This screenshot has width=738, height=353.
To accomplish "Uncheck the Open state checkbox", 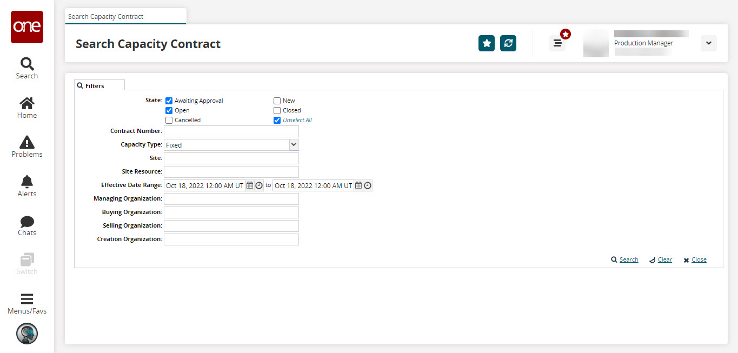I will click(169, 110).
